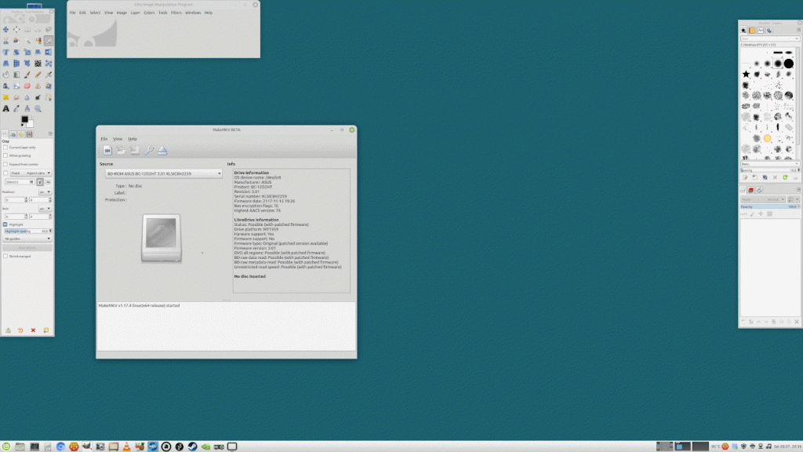Toggle the Allow growing checkbox
Viewport: 803px width, 452px height.
coord(5,156)
